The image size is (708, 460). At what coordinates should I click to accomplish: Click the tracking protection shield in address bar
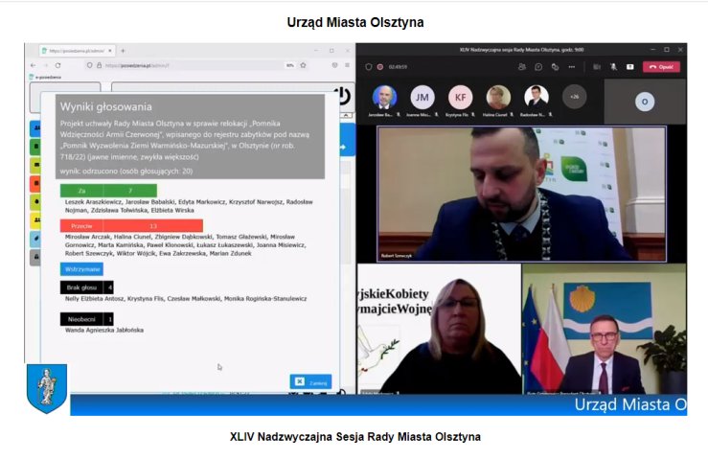[89, 65]
